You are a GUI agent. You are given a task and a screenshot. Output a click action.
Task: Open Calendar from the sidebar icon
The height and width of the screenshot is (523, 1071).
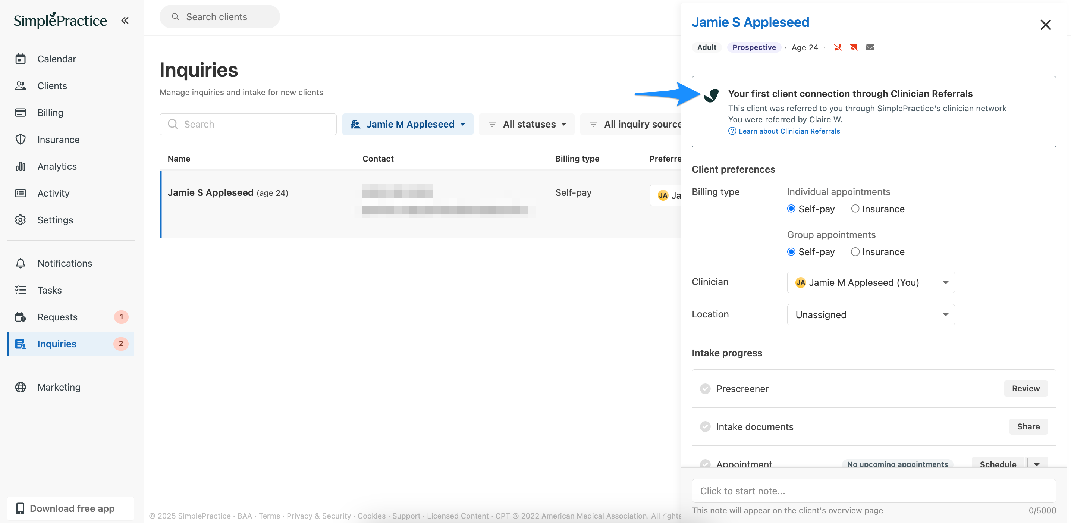[21, 59]
